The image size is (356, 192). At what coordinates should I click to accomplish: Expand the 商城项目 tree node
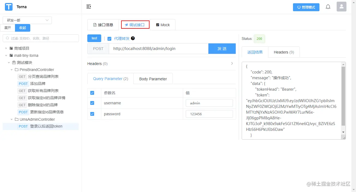tap(6, 48)
